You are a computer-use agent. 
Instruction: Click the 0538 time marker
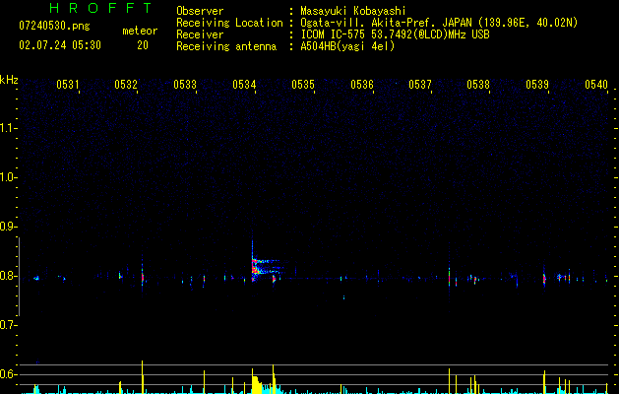click(478, 84)
